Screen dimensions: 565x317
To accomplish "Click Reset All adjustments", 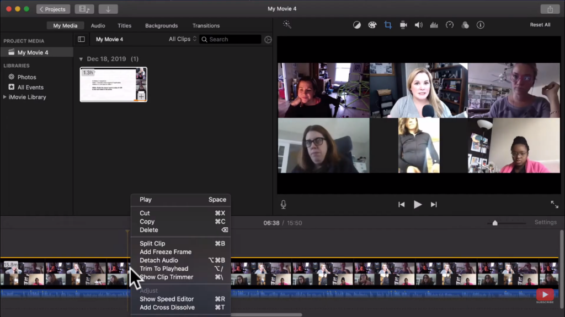I will (540, 25).
